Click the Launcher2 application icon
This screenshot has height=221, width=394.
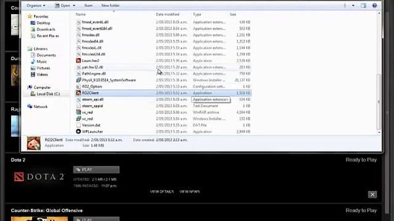[x=78, y=61]
